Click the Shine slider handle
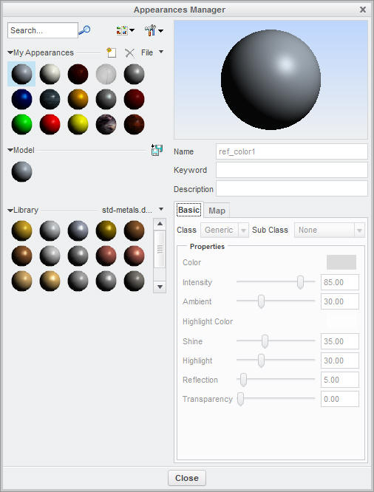Screen dimensions: 374x492 pos(265,341)
